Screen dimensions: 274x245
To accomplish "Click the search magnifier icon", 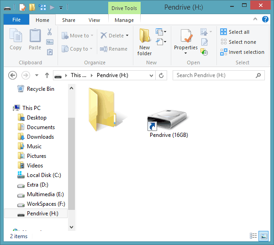I will coord(258,75).
